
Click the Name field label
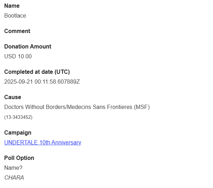click(x=12, y=6)
